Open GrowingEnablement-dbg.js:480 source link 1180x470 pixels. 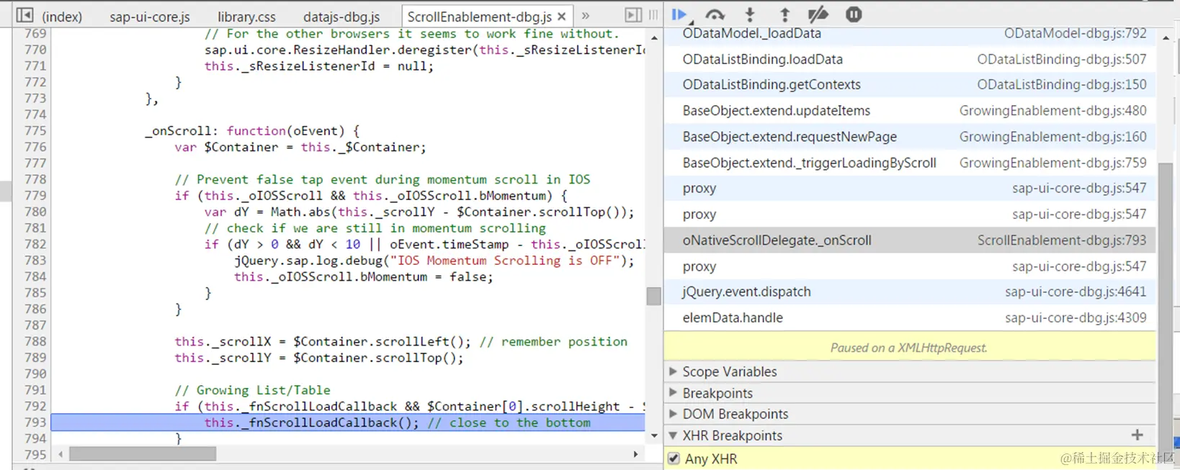[x=1052, y=111]
